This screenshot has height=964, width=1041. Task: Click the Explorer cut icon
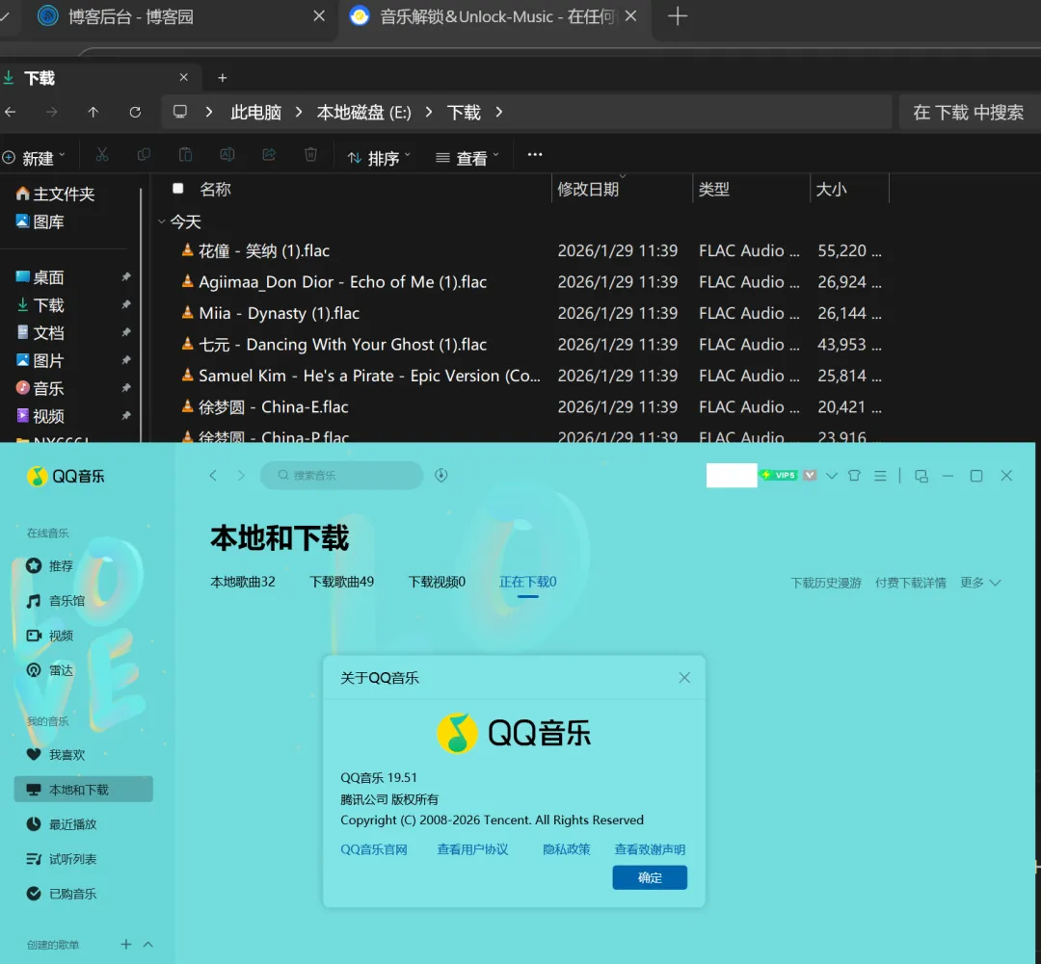point(102,155)
